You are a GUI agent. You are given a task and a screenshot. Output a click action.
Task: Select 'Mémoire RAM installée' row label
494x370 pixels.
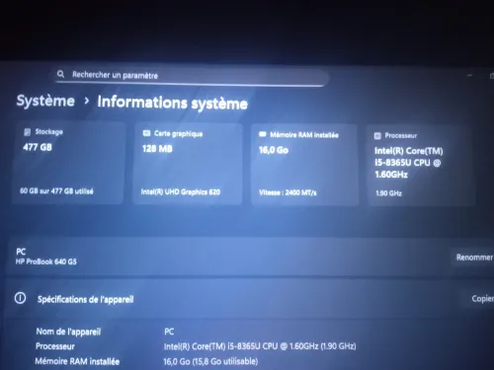click(x=77, y=361)
